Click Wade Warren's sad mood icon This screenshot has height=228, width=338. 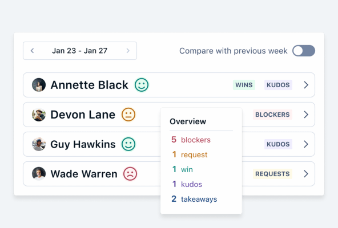point(130,174)
